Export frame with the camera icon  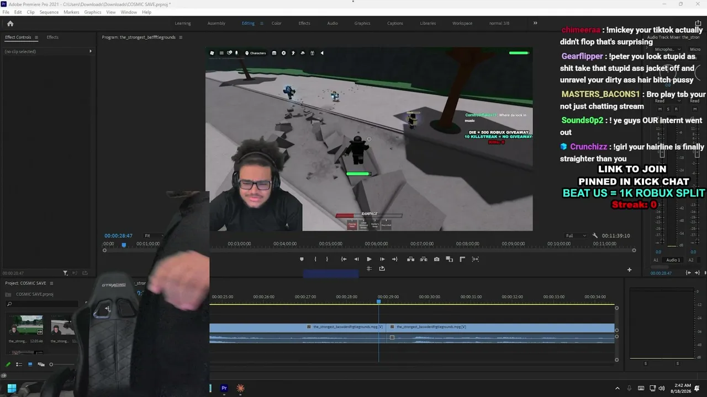[437, 259]
